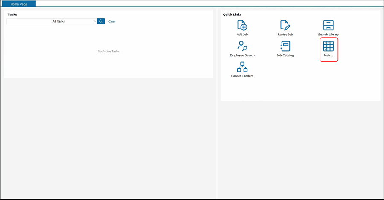This screenshot has height=200, width=384.
Task: Click the "Job Catalog" text label
Action: (x=285, y=55)
